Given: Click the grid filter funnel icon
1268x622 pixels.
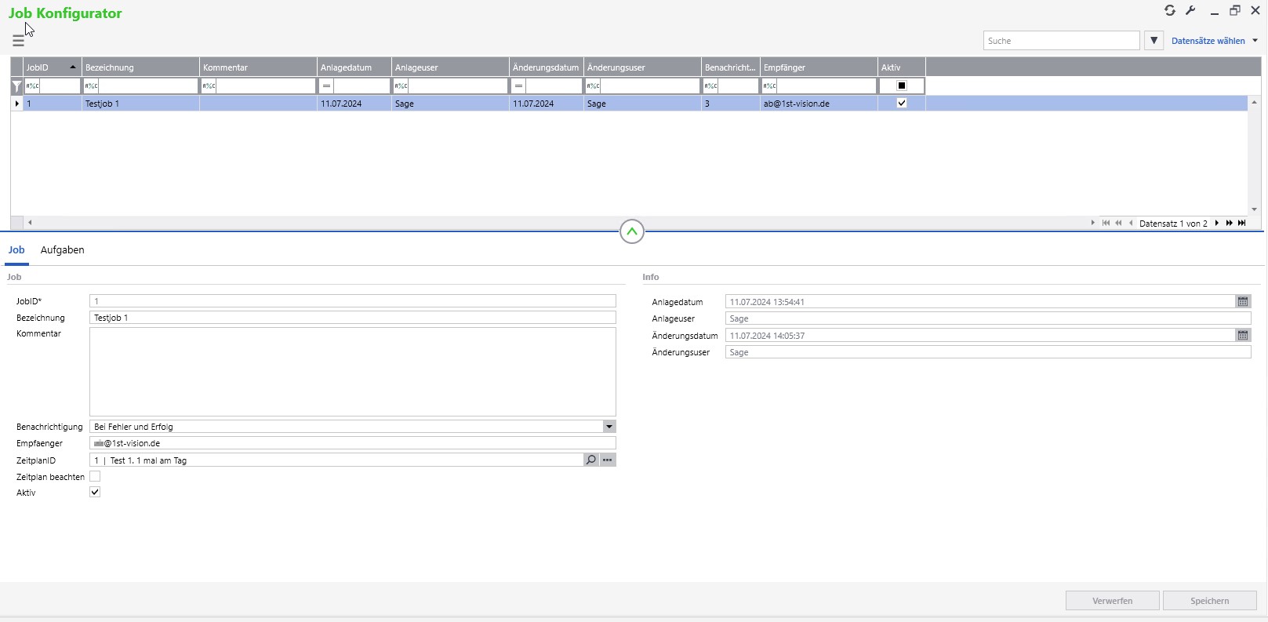Looking at the screenshot, I should point(16,86).
